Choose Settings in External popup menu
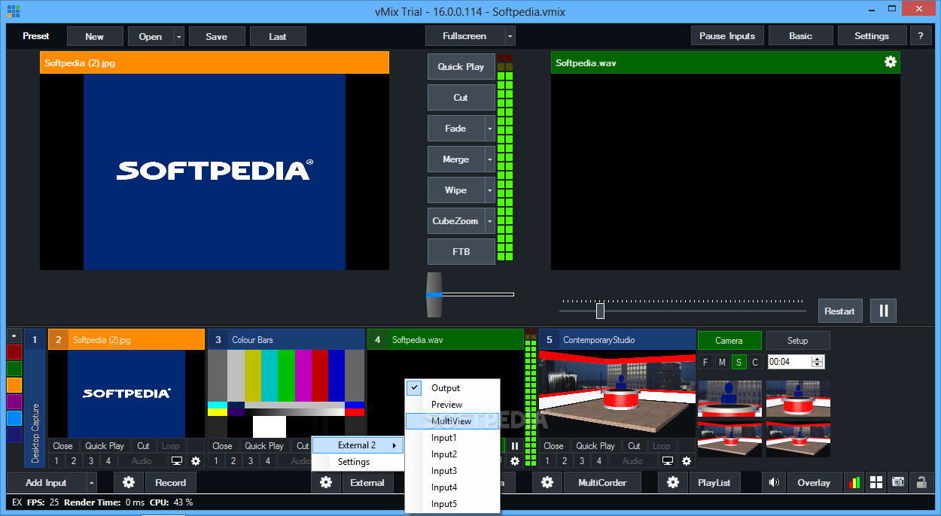This screenshot has width=941, height=516. [358, 462]
